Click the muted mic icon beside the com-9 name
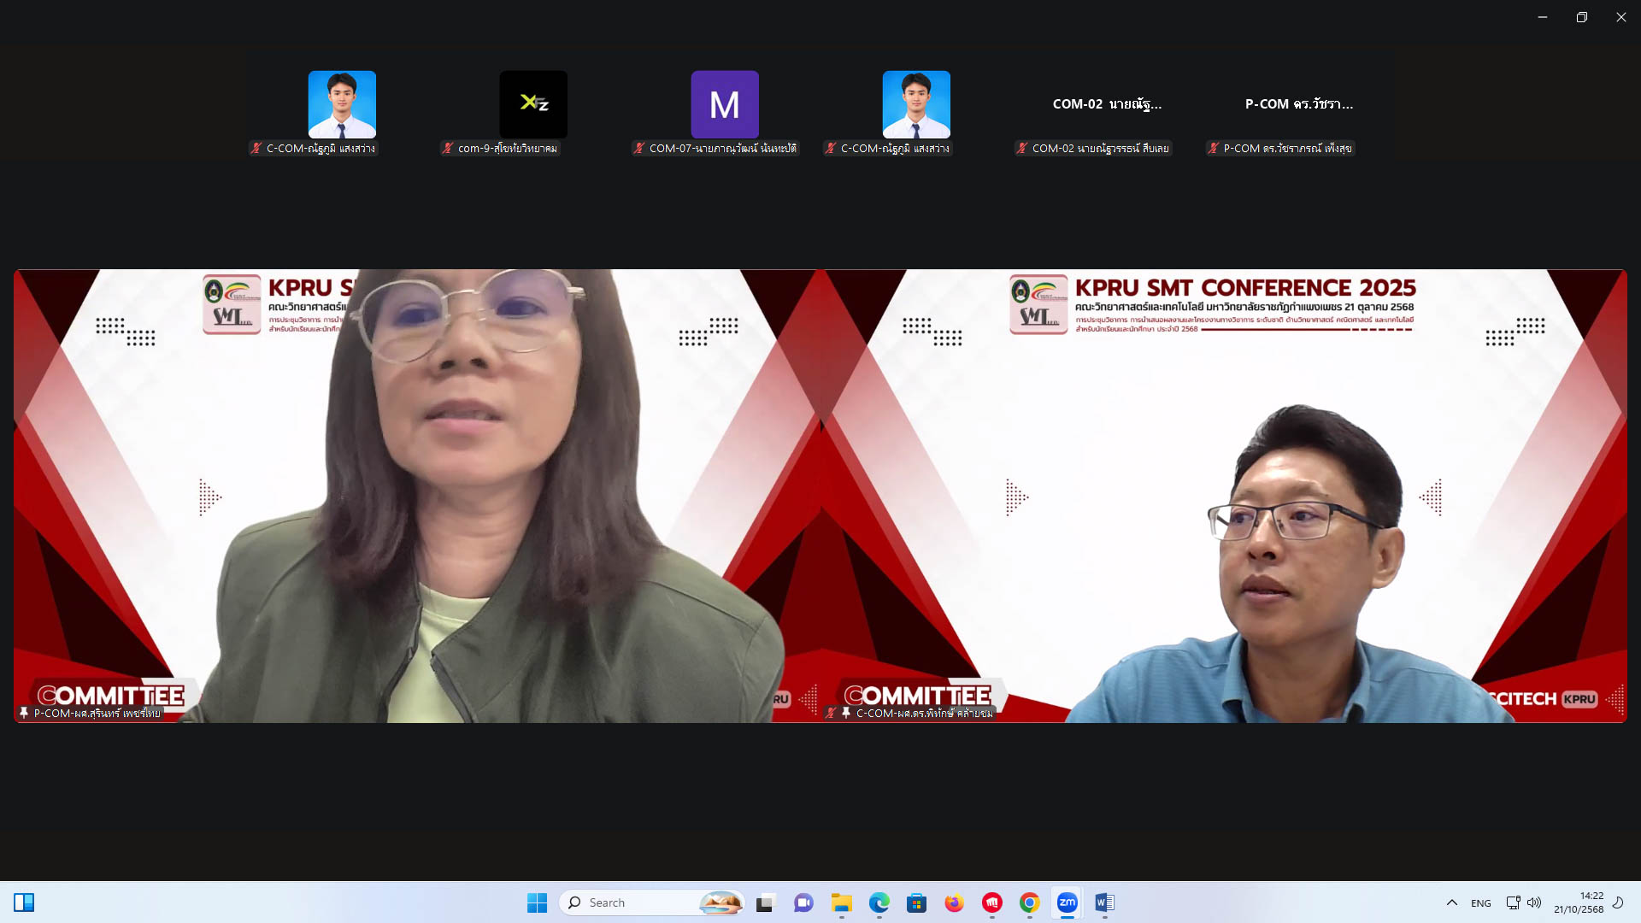 (447, 149)
